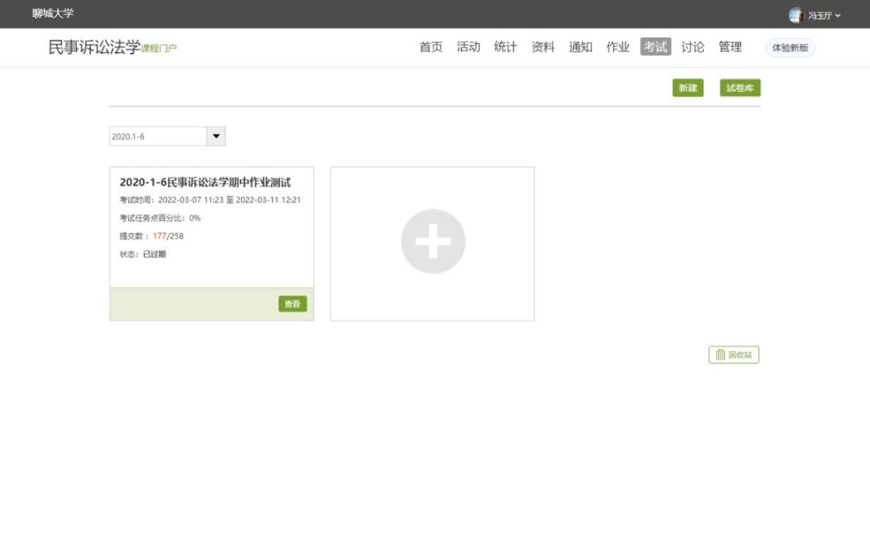
Task: Click the 体验新版 button
Action: pos(790,48)
